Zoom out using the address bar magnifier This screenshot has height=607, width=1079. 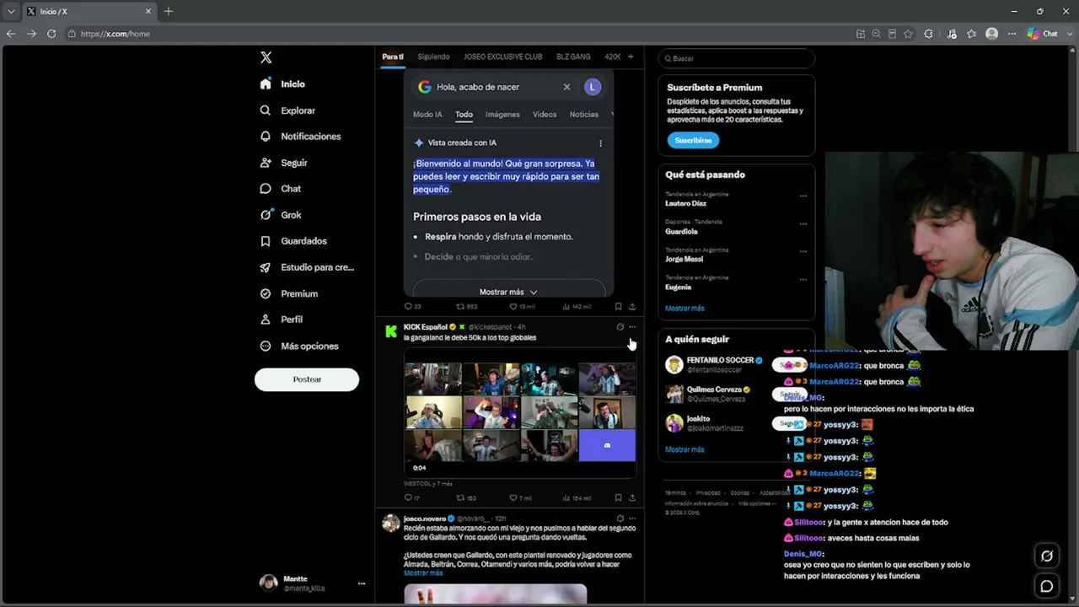[x=876, y=34]
